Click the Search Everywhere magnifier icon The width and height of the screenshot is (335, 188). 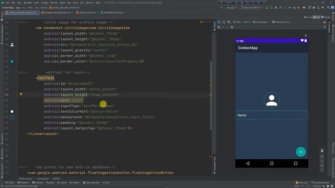coord(328,7)
